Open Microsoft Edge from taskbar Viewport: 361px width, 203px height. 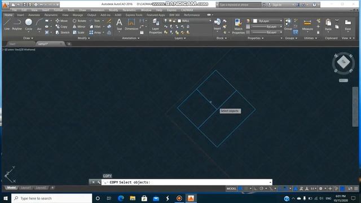[x=121, y=198]
